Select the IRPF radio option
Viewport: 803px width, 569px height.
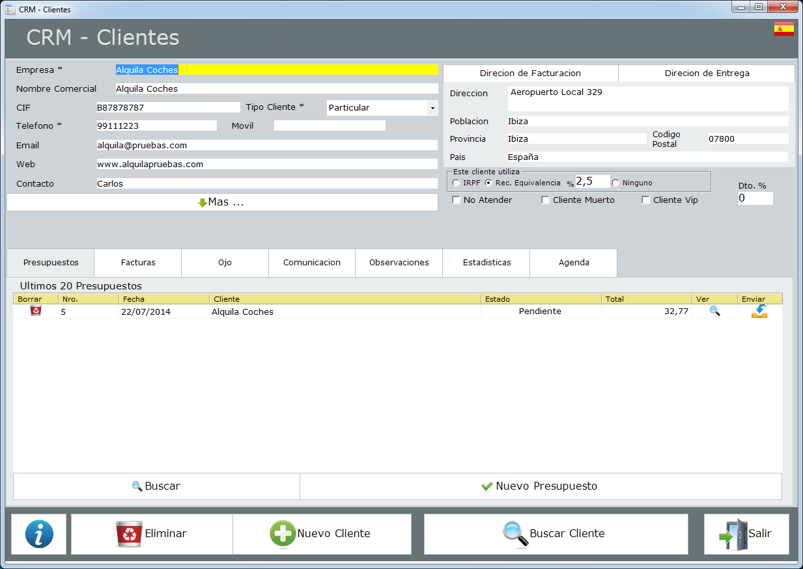coord(456,183)
